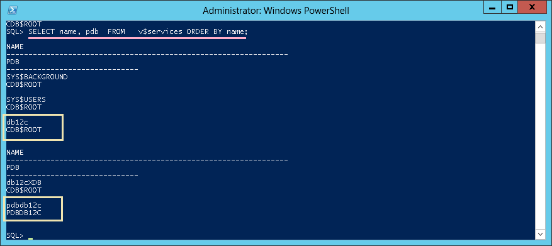Click the blinking cursor at SQL prompt
The width and height of the screenshot is (552, 246).
click(x=30, y=239)
